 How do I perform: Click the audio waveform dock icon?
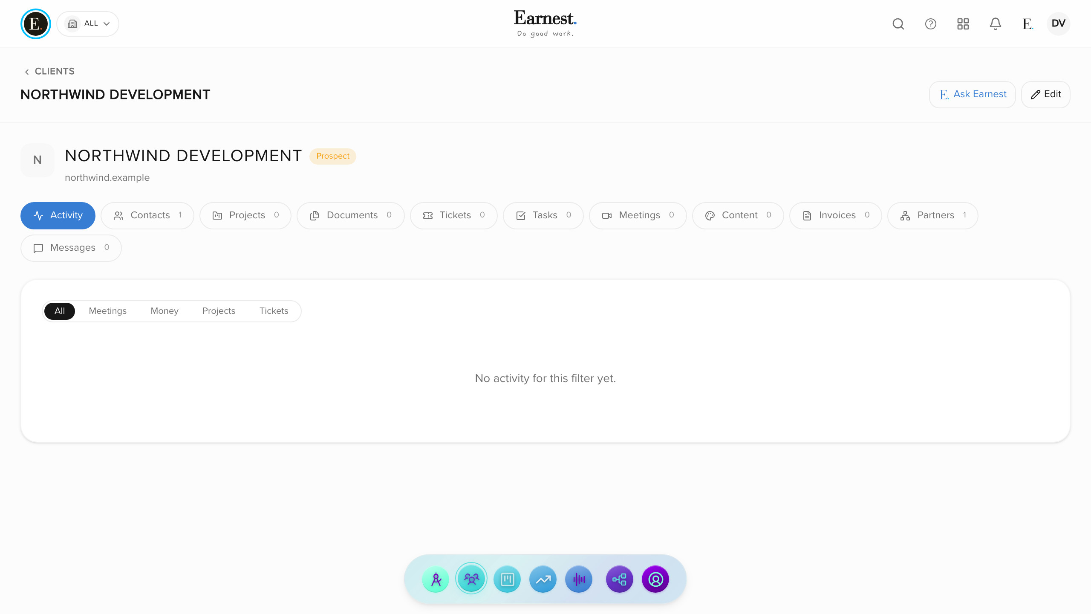pyautogui.click(x=579, y=579)
